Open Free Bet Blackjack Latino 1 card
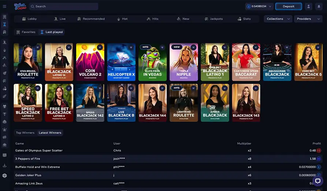The image size is (327, 191). tap(215, 62)
